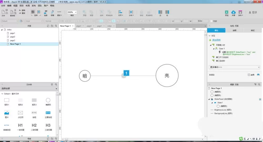Viewport: 263px width, 142px height.
Task: Click the new file icon in toolbar
Action: [x=3, y=12]
